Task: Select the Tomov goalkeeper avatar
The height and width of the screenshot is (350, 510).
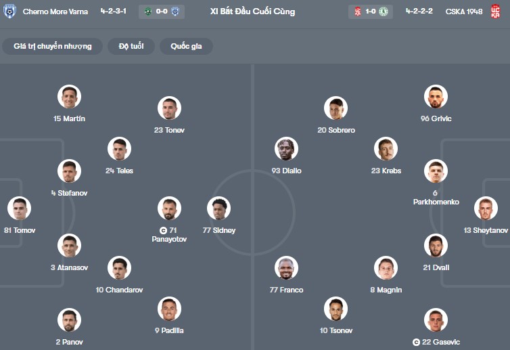Action: coord(19,209)
